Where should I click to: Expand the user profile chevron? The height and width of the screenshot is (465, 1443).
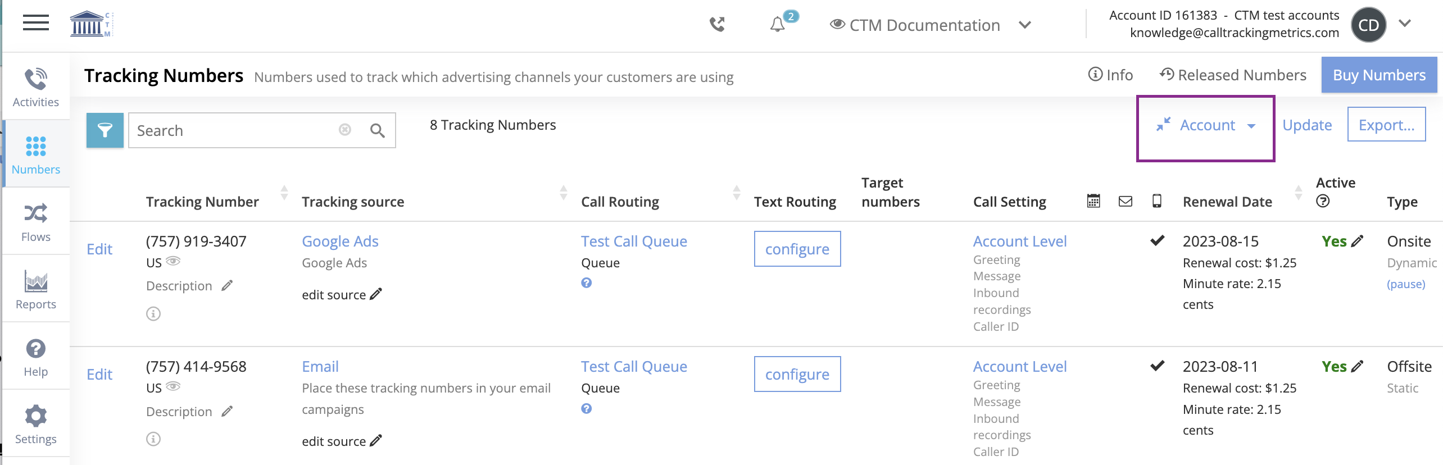[1405, 23]
